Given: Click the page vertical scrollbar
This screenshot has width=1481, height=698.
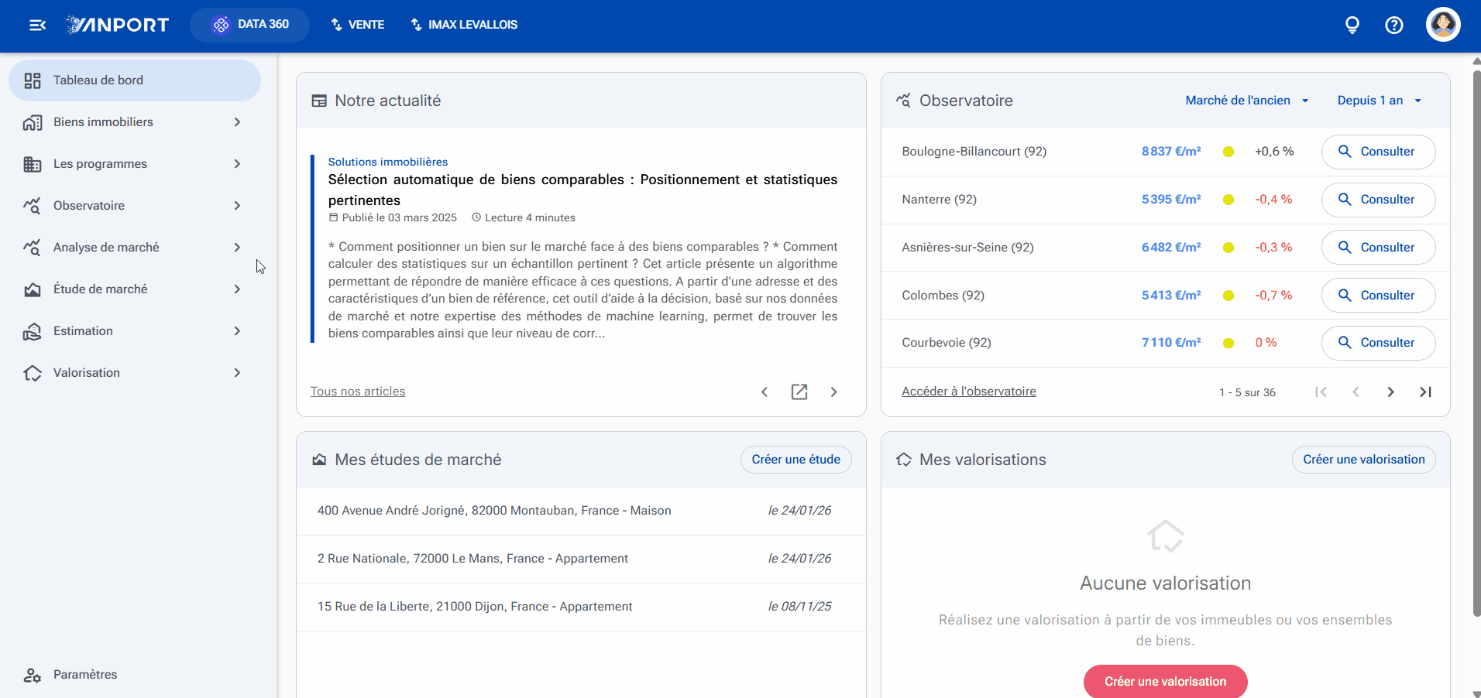Looking at the screenshot, I should pyautogui.click(x=1476, y=343).
